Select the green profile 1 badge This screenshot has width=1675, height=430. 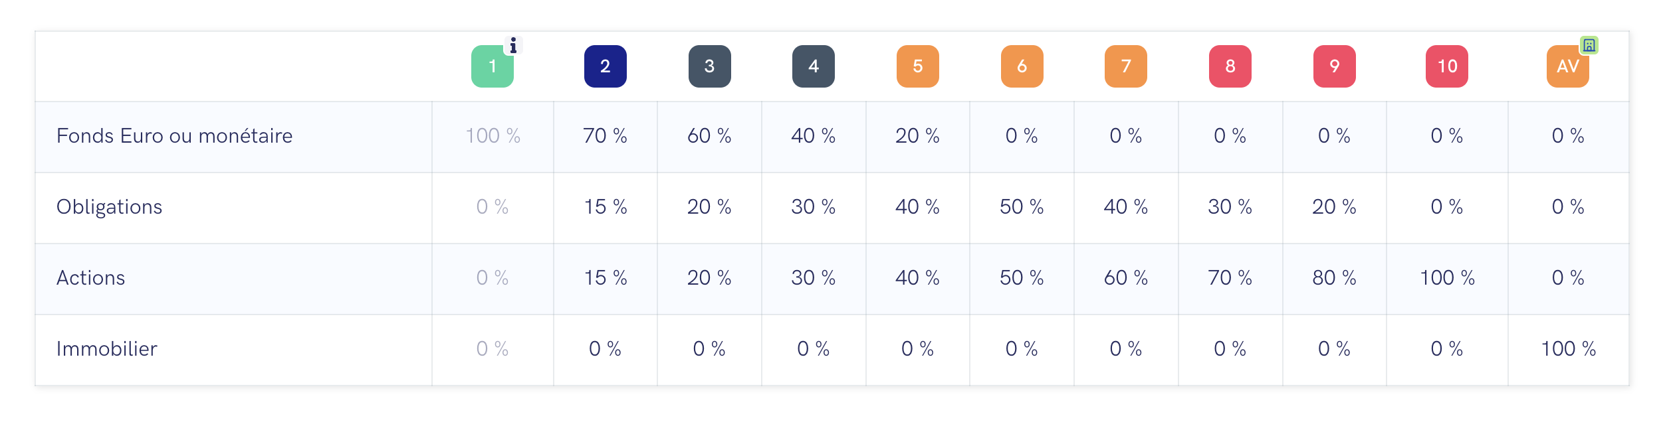[x=492, y=66]
